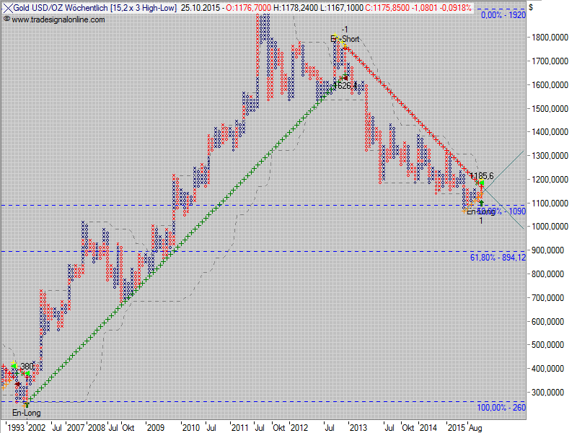Click the green arrow marker next to 1185,6
Screen dimensions: 577x433
coord(481,183)
